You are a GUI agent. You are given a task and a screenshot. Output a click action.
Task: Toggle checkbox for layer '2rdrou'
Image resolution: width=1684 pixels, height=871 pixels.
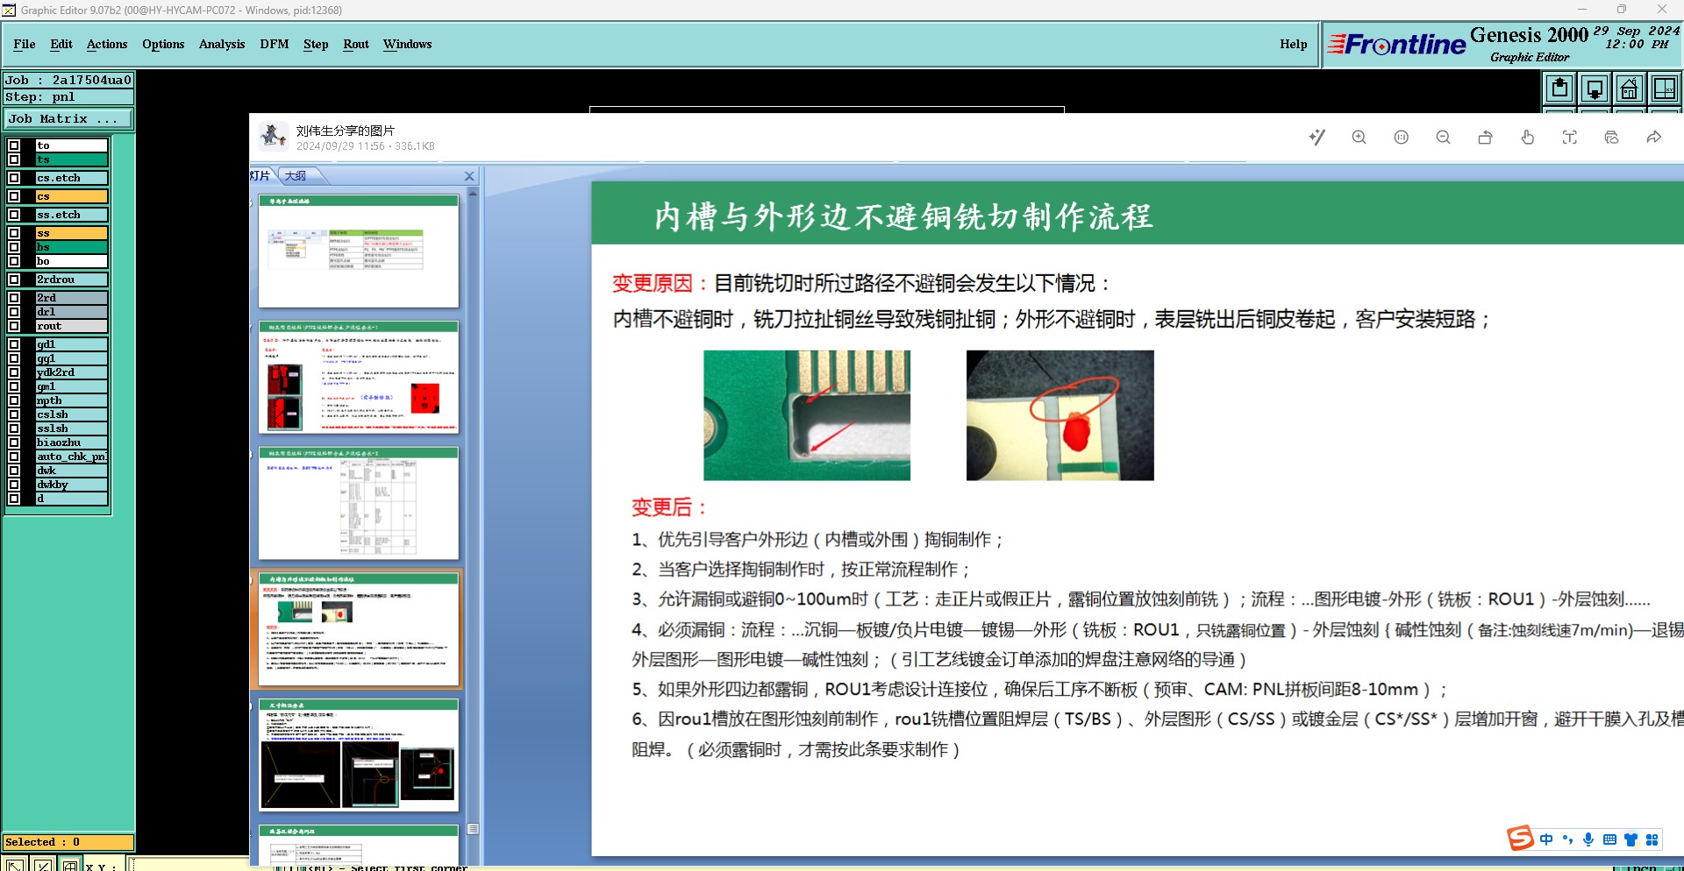click(x=14, y=280)
